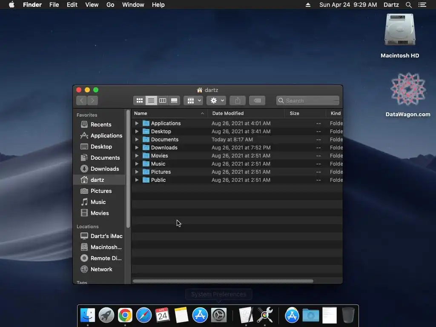Open Pictures from the sidebar Favorites
Screen dimensions: 436x327
click(99, 191)
